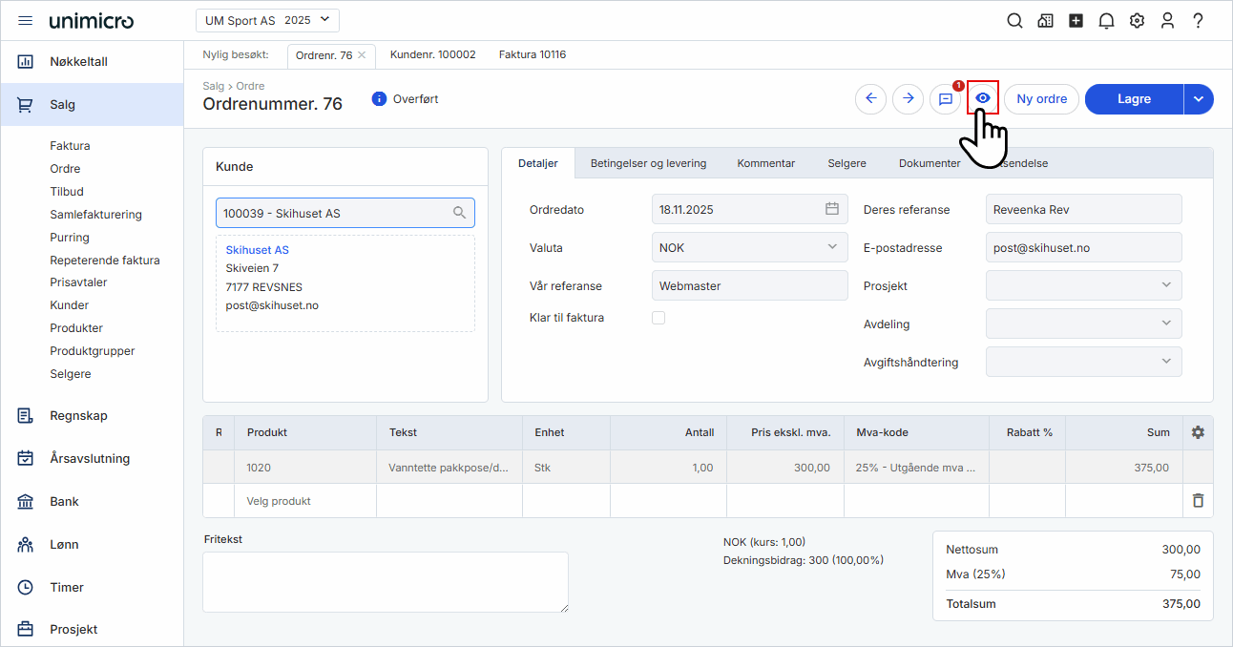Toggle the Klar til faktura checkbox
The image size is (1233, 647).
pyautogui.click(x=658, y=318)
